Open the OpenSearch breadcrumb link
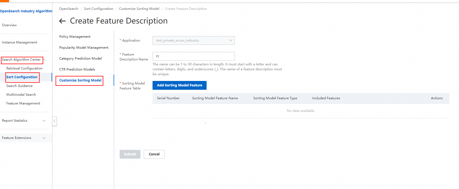 tap(69, 9)
